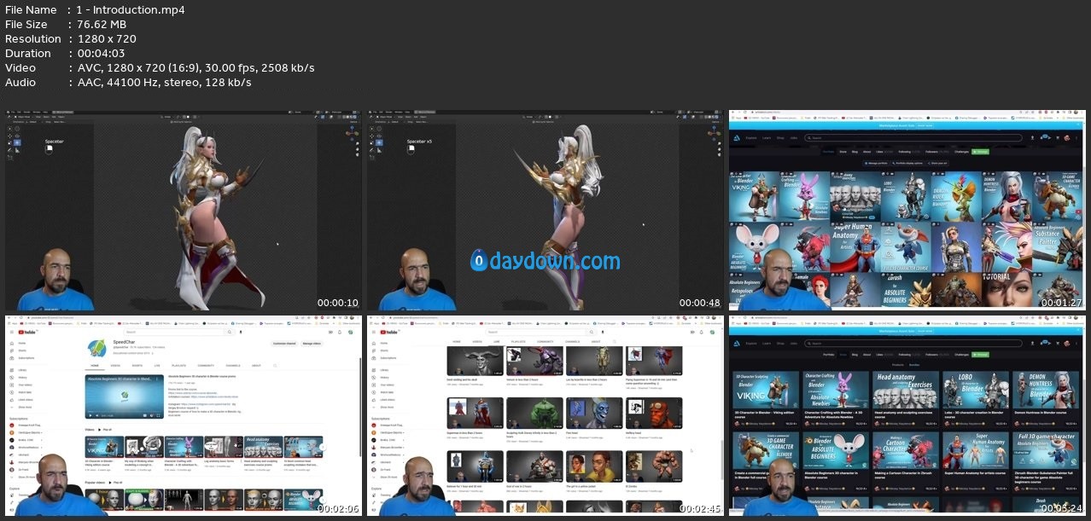This screenshot has width=1091, height=521.
Task: Click the Customize channel button
Action: click(x=284, y=344)
